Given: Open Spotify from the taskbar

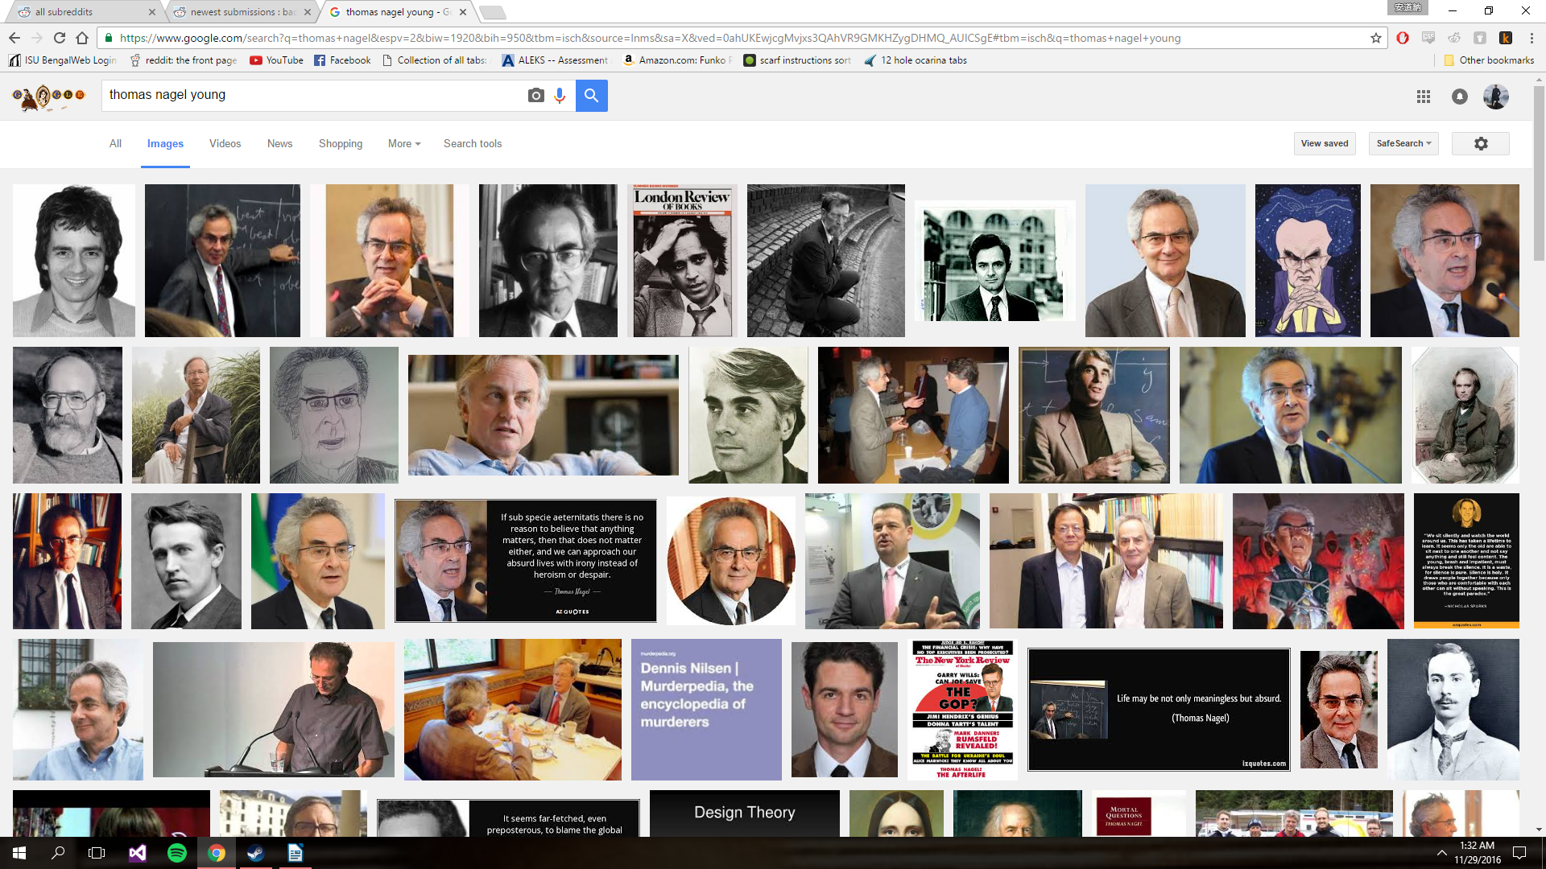Looking at the screenshot, I should coord(176,853).
